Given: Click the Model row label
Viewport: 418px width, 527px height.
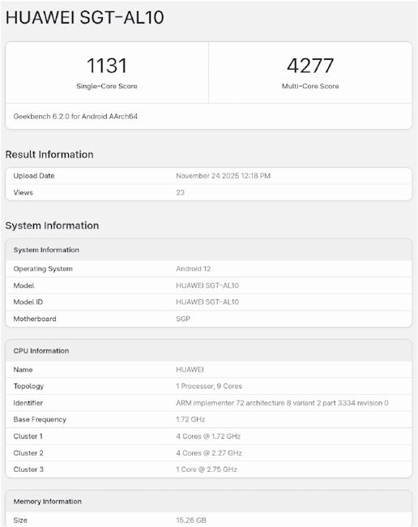Looking at the screenshot, I should coord(23,285).
